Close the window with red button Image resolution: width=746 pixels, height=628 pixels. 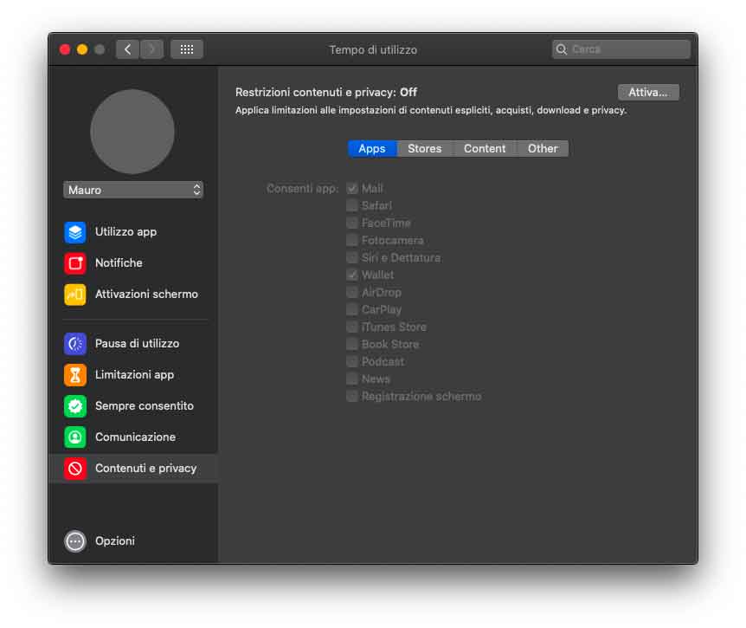(x=65, y=49)
